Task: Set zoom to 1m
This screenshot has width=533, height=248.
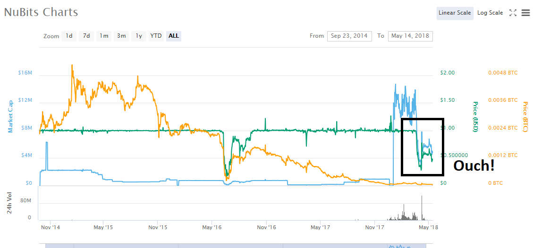Action: point(104,36)
